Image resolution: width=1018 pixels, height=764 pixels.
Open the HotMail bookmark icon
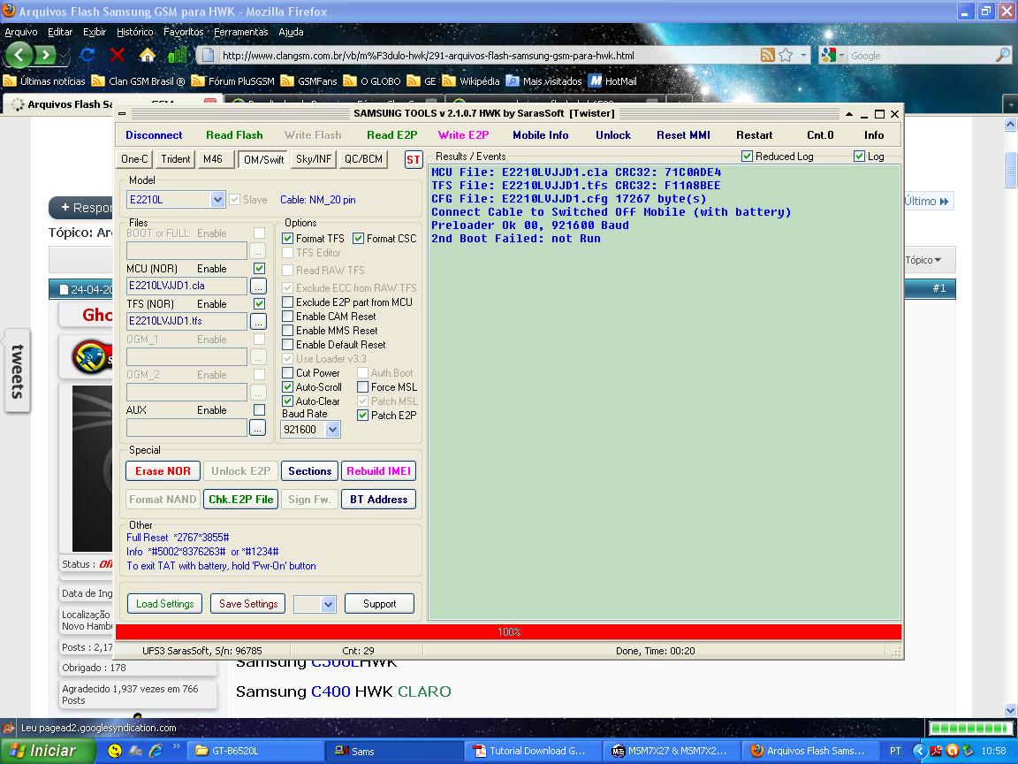click(596, 81)
